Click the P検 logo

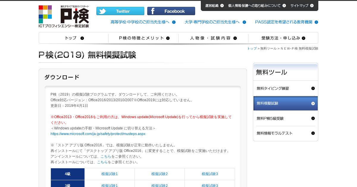[x=64, y=16]
